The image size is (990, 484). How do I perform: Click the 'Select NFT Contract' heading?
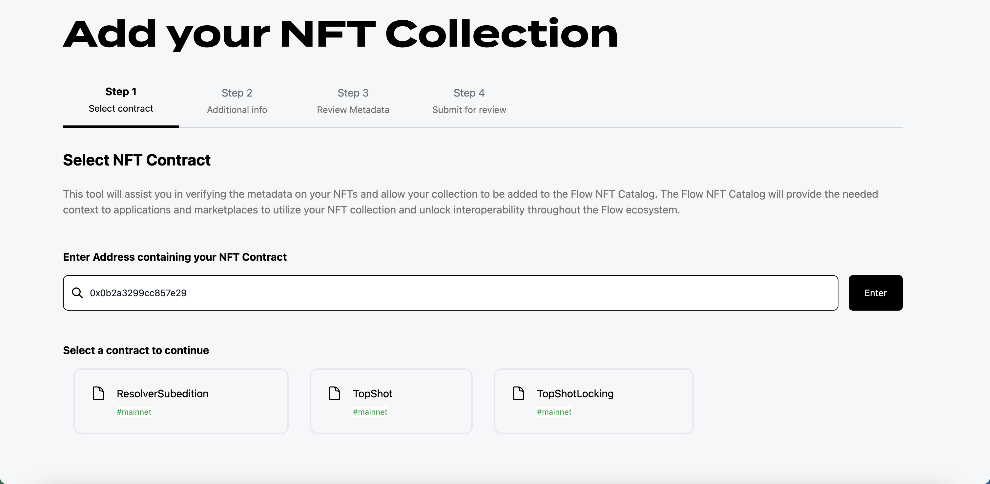click(137, 160)
